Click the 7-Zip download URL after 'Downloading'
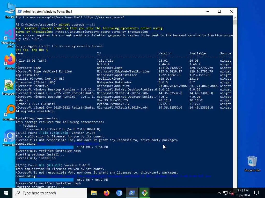This screenshot has width=265, height=198. click(68, 144)
